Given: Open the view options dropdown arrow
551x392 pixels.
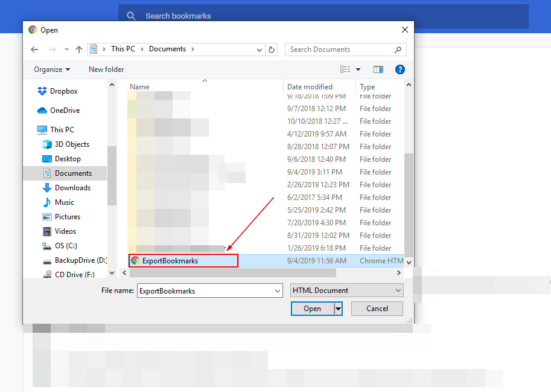Looking at the screenshot, I should point(358,69).
